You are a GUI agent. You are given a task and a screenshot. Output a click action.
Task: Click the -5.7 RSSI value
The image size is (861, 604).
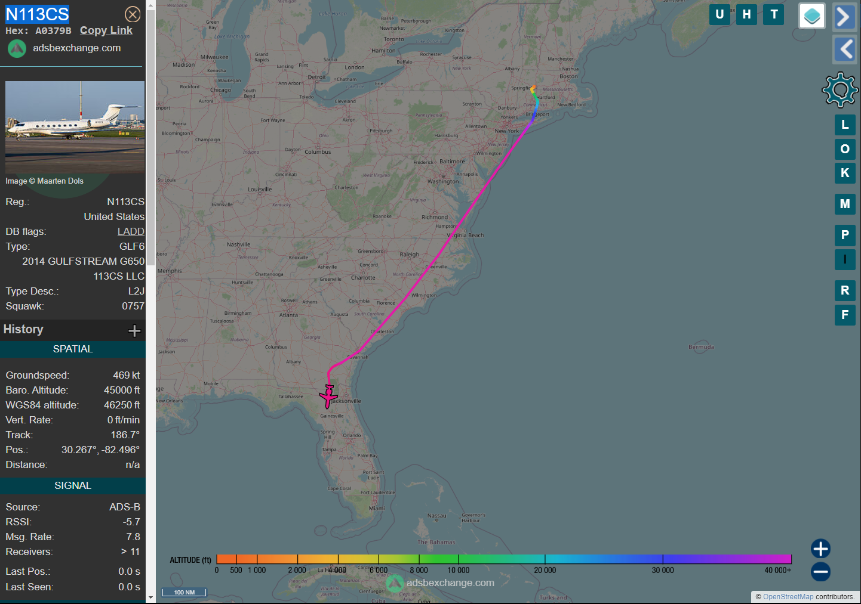132,522
